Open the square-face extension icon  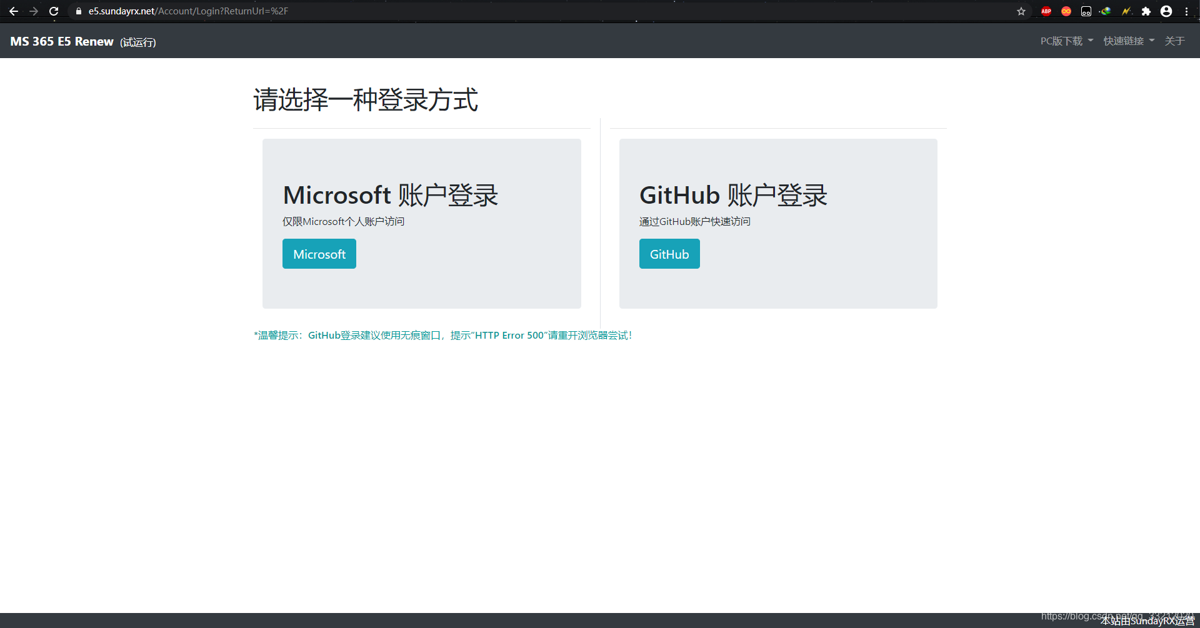click(1086, 11)
